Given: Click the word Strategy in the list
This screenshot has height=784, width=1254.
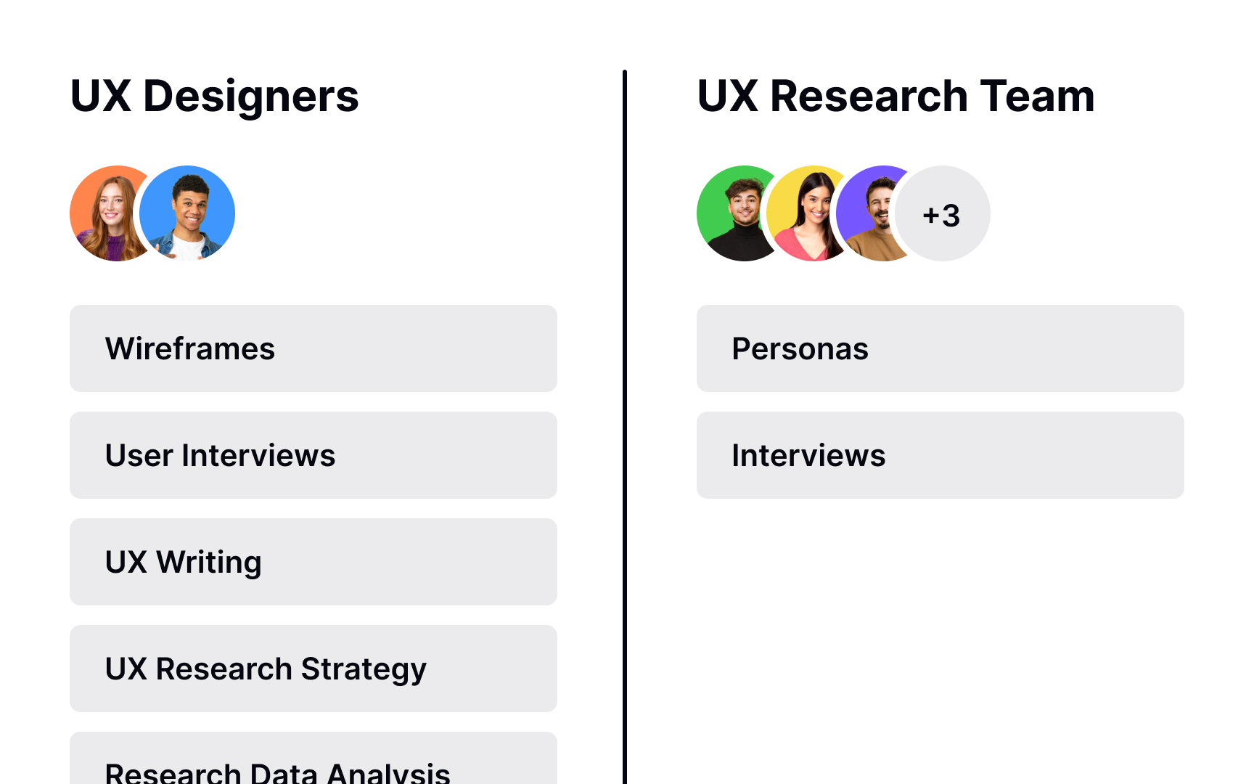Looking at the screenshot, I should (x=364, y=669).
